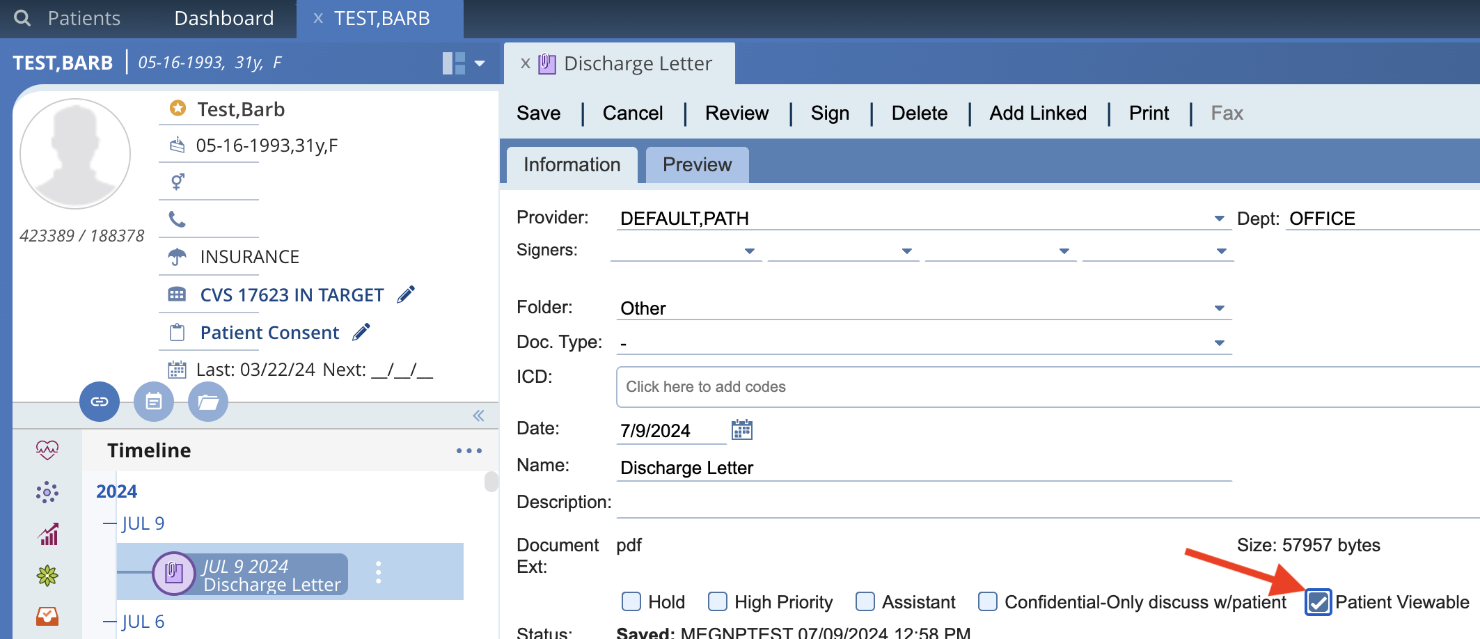Open the layout switcher icon in patient header
Viewport: 1480px width, 639px height.
point(454,63)
